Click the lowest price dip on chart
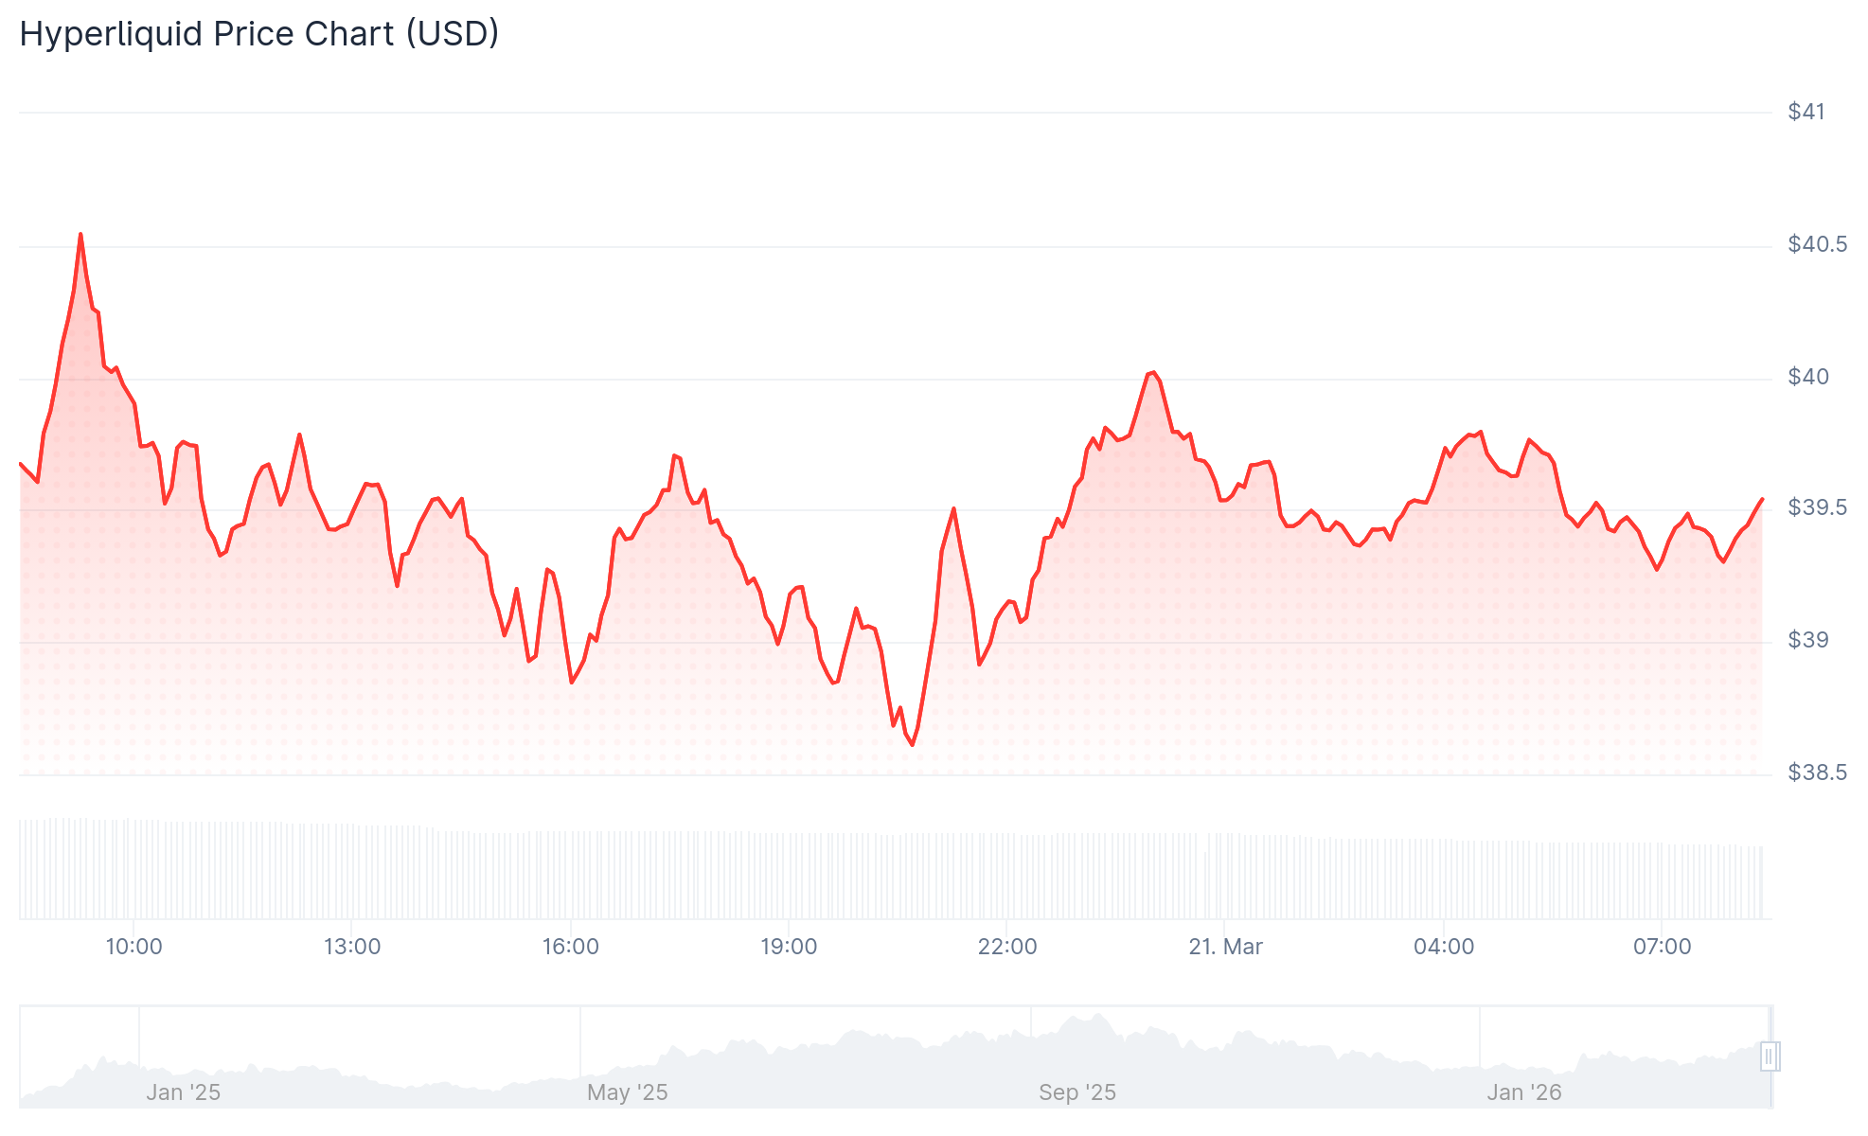The height and width of the screenshot is (1136, 1868). [x=912, y=745]
